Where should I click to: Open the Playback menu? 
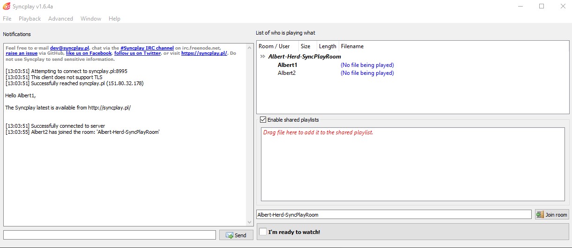pos(30,19)
